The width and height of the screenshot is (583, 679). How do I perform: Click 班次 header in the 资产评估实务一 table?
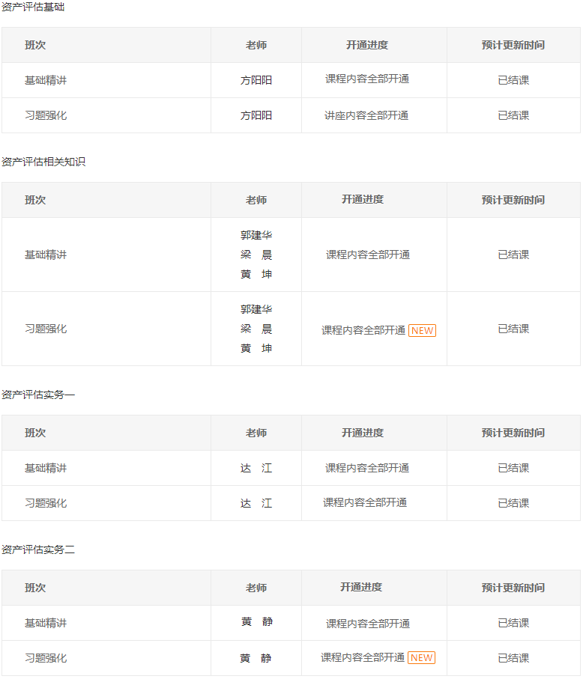pos(35,433)
